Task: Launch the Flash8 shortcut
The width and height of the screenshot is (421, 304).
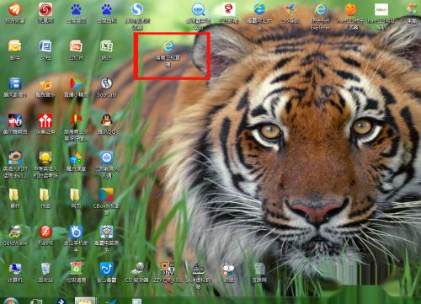Action: coord(45,232)
